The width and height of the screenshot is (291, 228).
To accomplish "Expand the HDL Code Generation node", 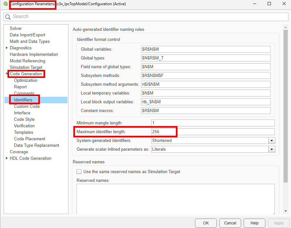I will pos(7,158).
